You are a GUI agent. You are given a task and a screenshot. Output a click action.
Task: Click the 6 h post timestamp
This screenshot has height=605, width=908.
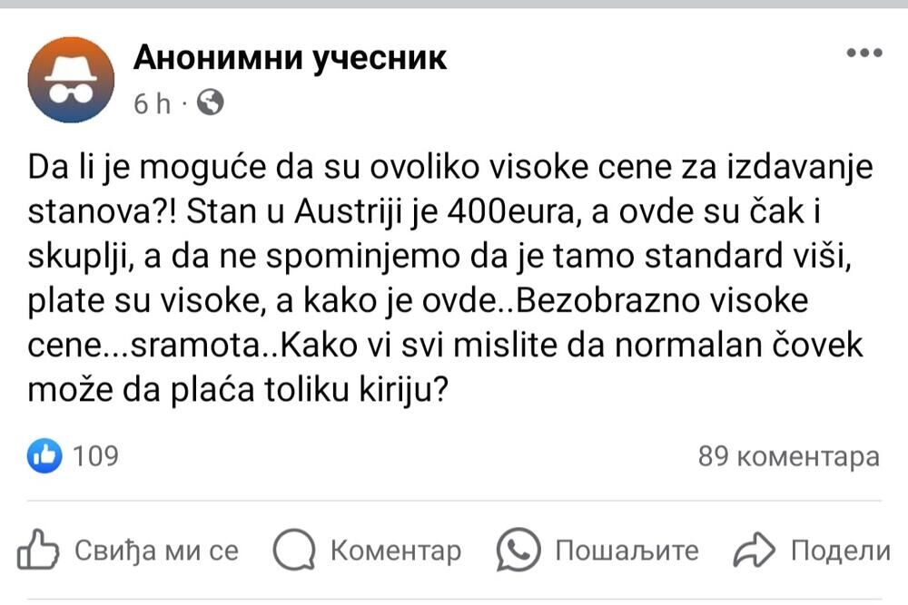tap(152, 104)
